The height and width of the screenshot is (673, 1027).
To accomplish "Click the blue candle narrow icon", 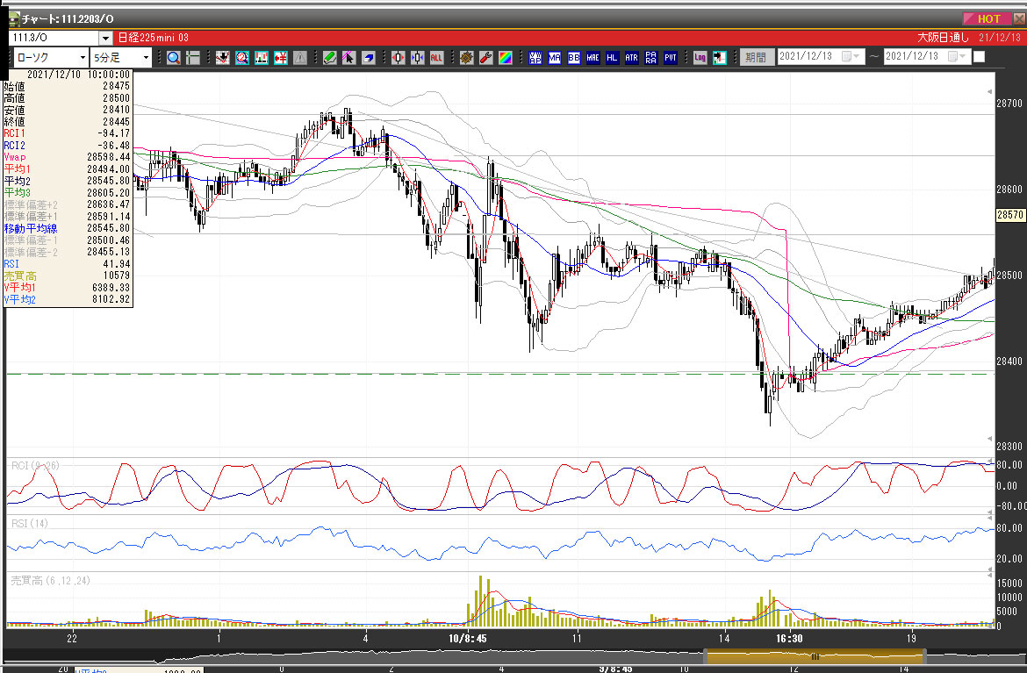I will (x=417, y=58).
